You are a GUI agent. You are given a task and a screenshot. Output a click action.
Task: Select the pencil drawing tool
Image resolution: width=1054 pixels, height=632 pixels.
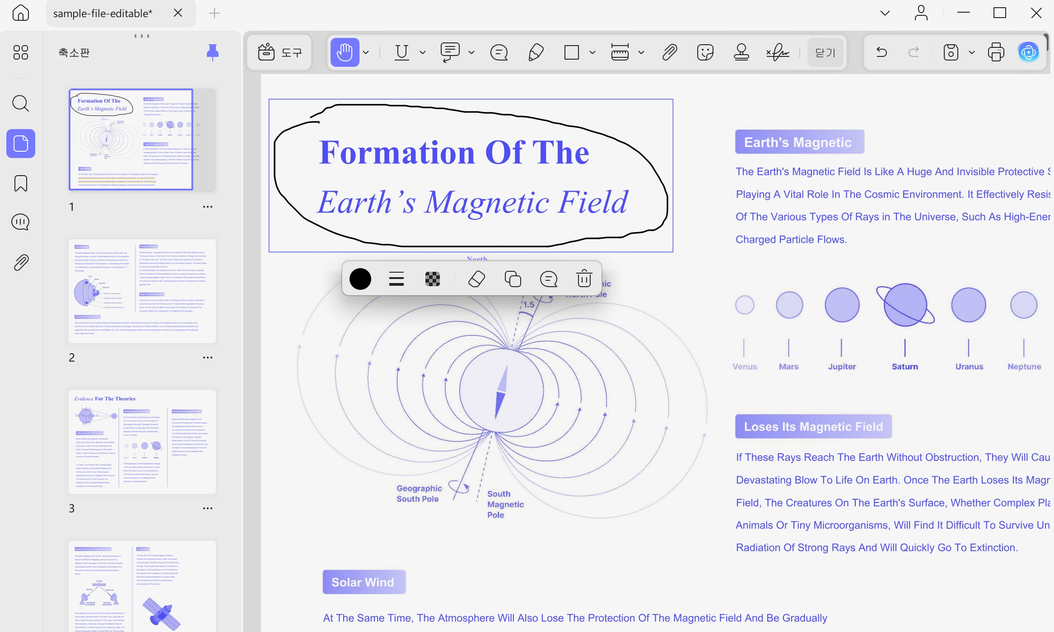pyautogui.click(x=536, y=52)
